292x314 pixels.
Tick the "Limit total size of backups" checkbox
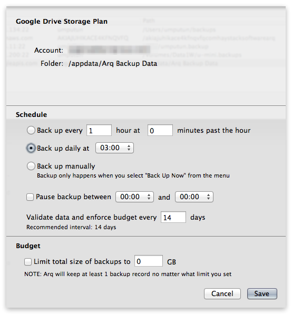tap(28, 262)
